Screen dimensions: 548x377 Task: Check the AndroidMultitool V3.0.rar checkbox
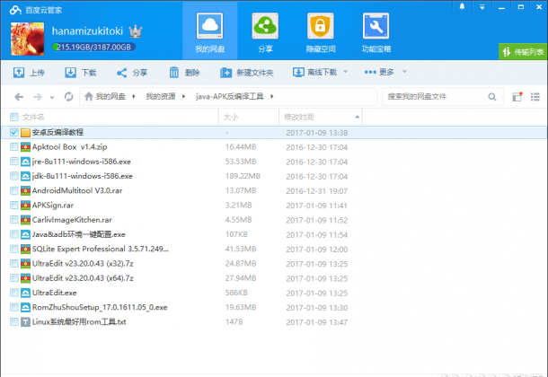(14, 190)
